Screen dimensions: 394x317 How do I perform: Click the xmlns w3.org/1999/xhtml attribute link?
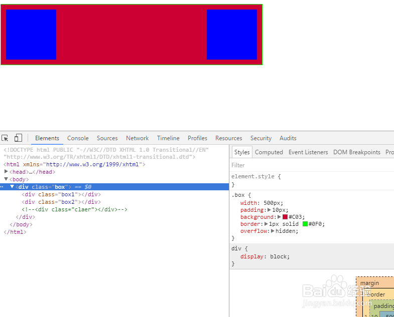pos(92,164)
